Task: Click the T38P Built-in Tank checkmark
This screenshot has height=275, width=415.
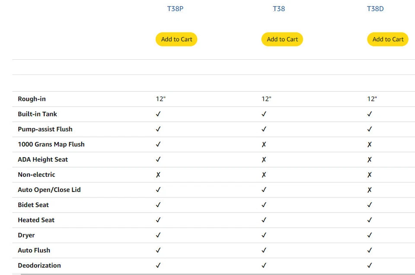Action: pos(158,114)
